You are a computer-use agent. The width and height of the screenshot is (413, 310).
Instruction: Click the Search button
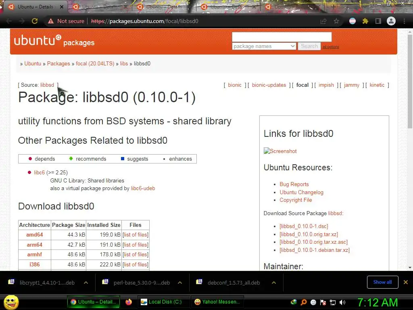pyautogui.click(x=309, y=46)
